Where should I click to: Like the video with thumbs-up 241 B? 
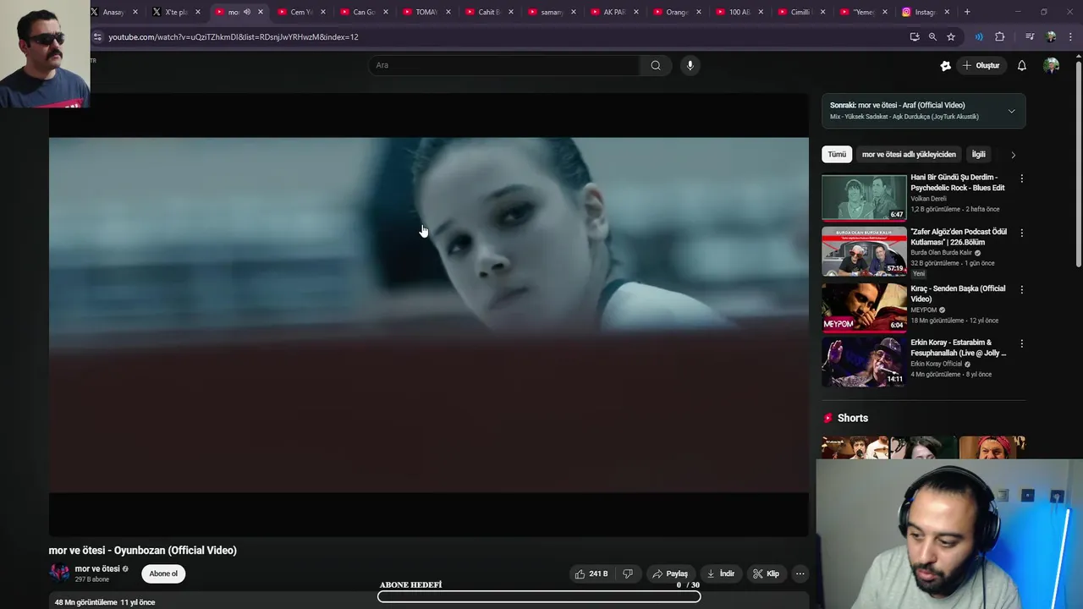click(x=591, y=573)
